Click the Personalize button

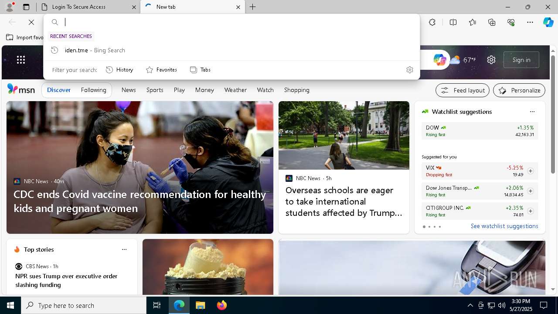519,90
